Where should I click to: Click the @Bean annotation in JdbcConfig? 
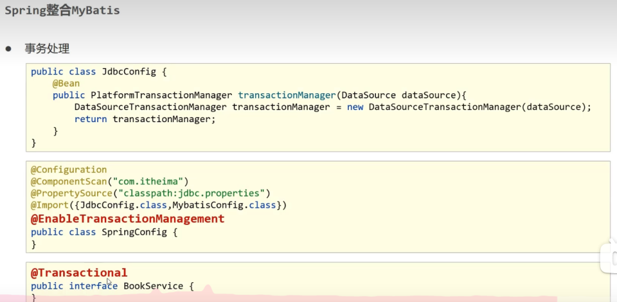[66, 84]
